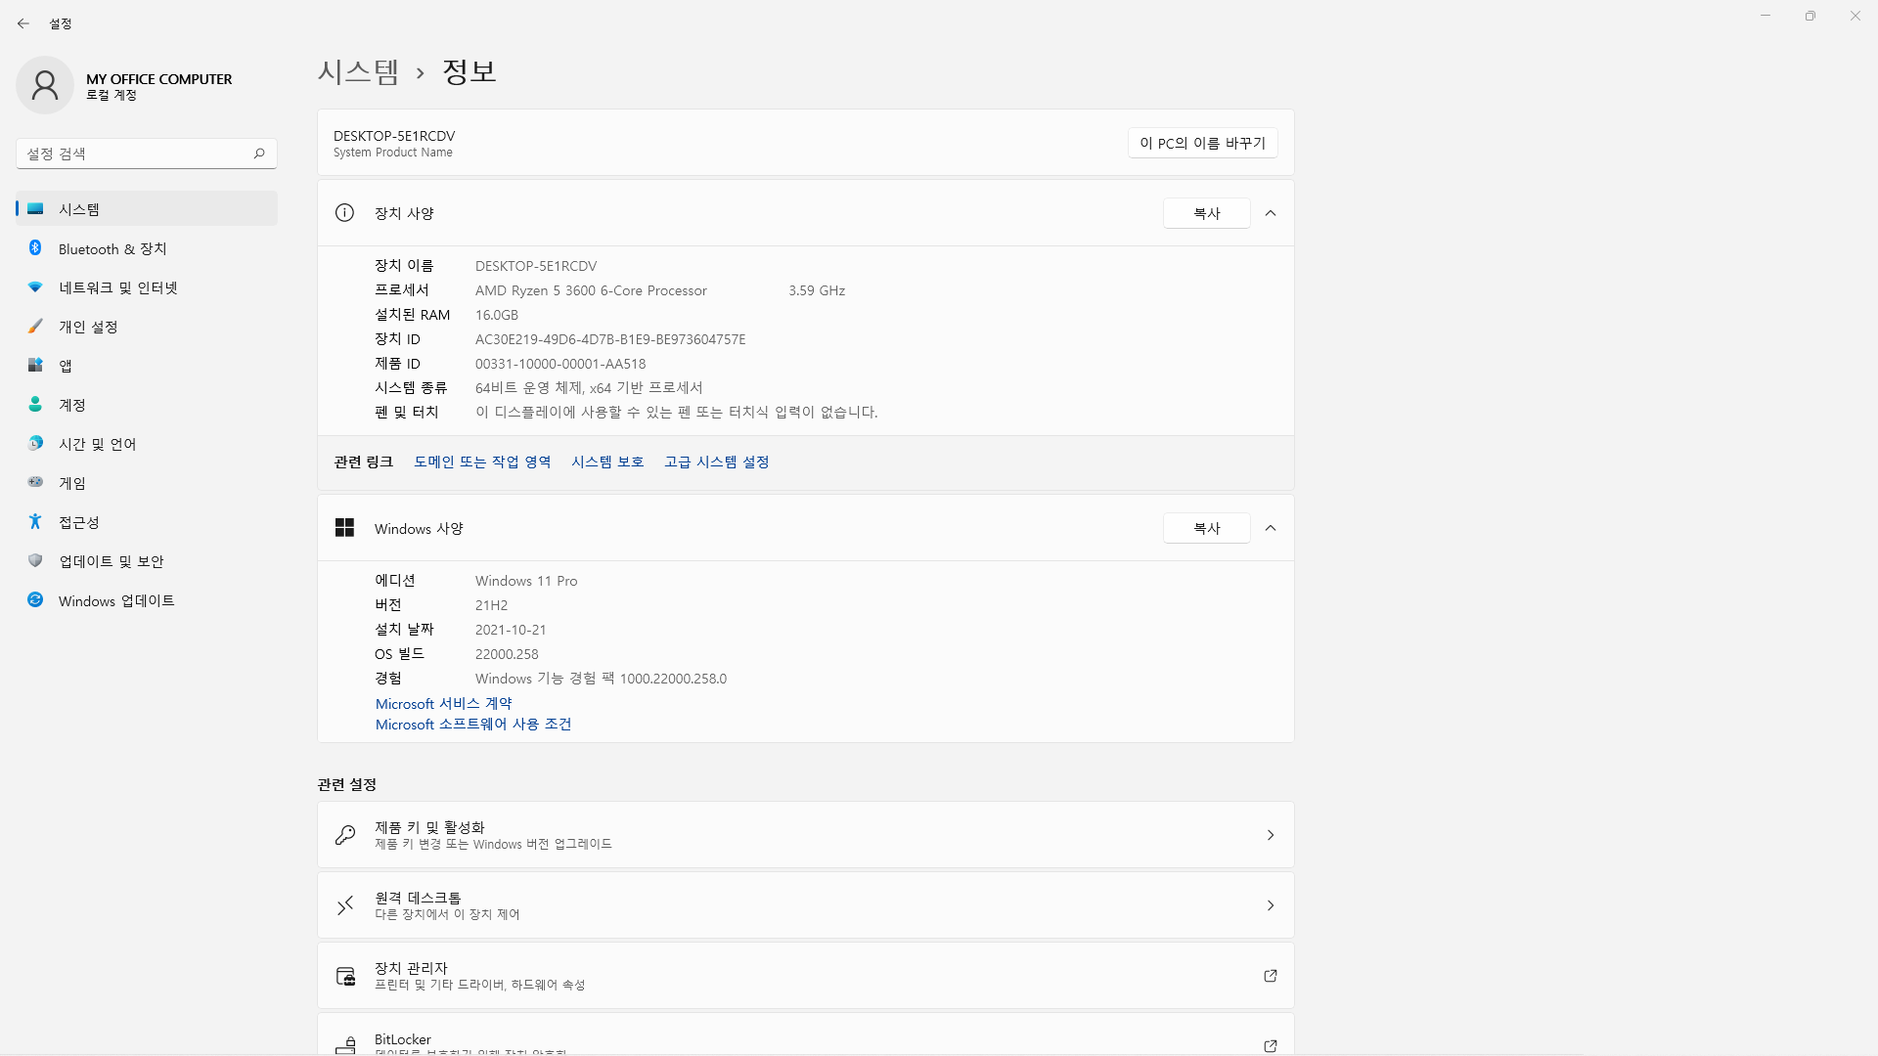Viewport: 1878px width, 1056px height.
Task: Open the 접근성 settings category
Action: 147,522
